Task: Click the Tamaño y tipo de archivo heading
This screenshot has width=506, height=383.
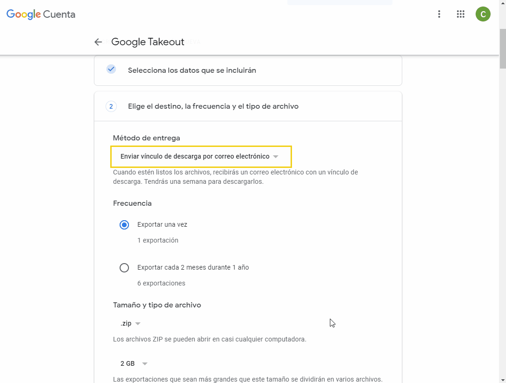Action: [157, 305]
